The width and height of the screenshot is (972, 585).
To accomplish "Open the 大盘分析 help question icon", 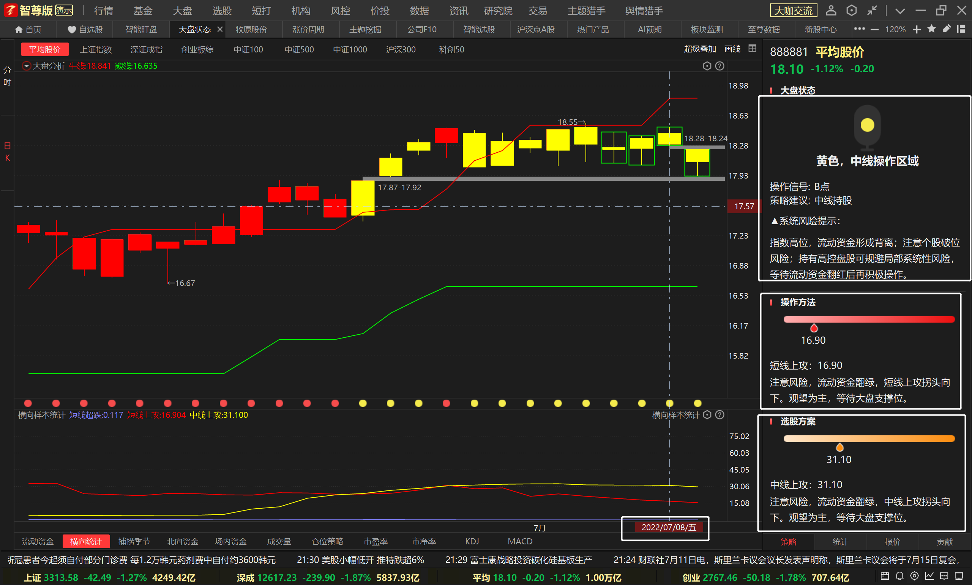I will pos(720,66).
